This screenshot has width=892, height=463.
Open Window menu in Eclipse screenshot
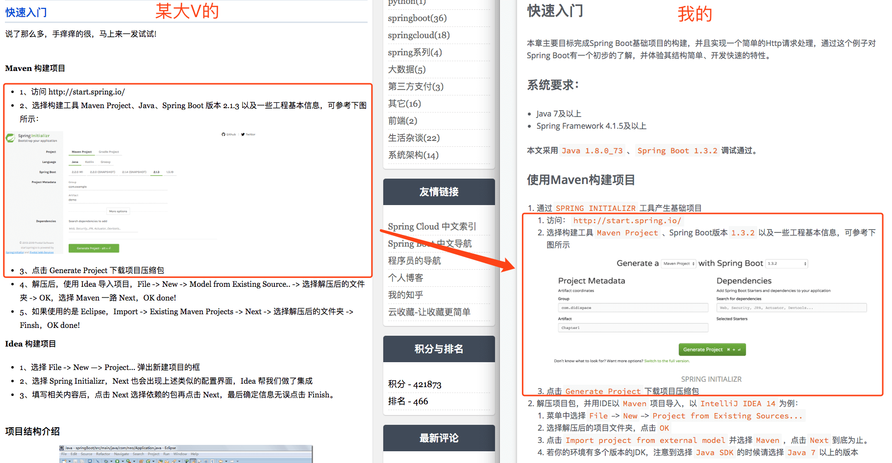pos(180,454)
